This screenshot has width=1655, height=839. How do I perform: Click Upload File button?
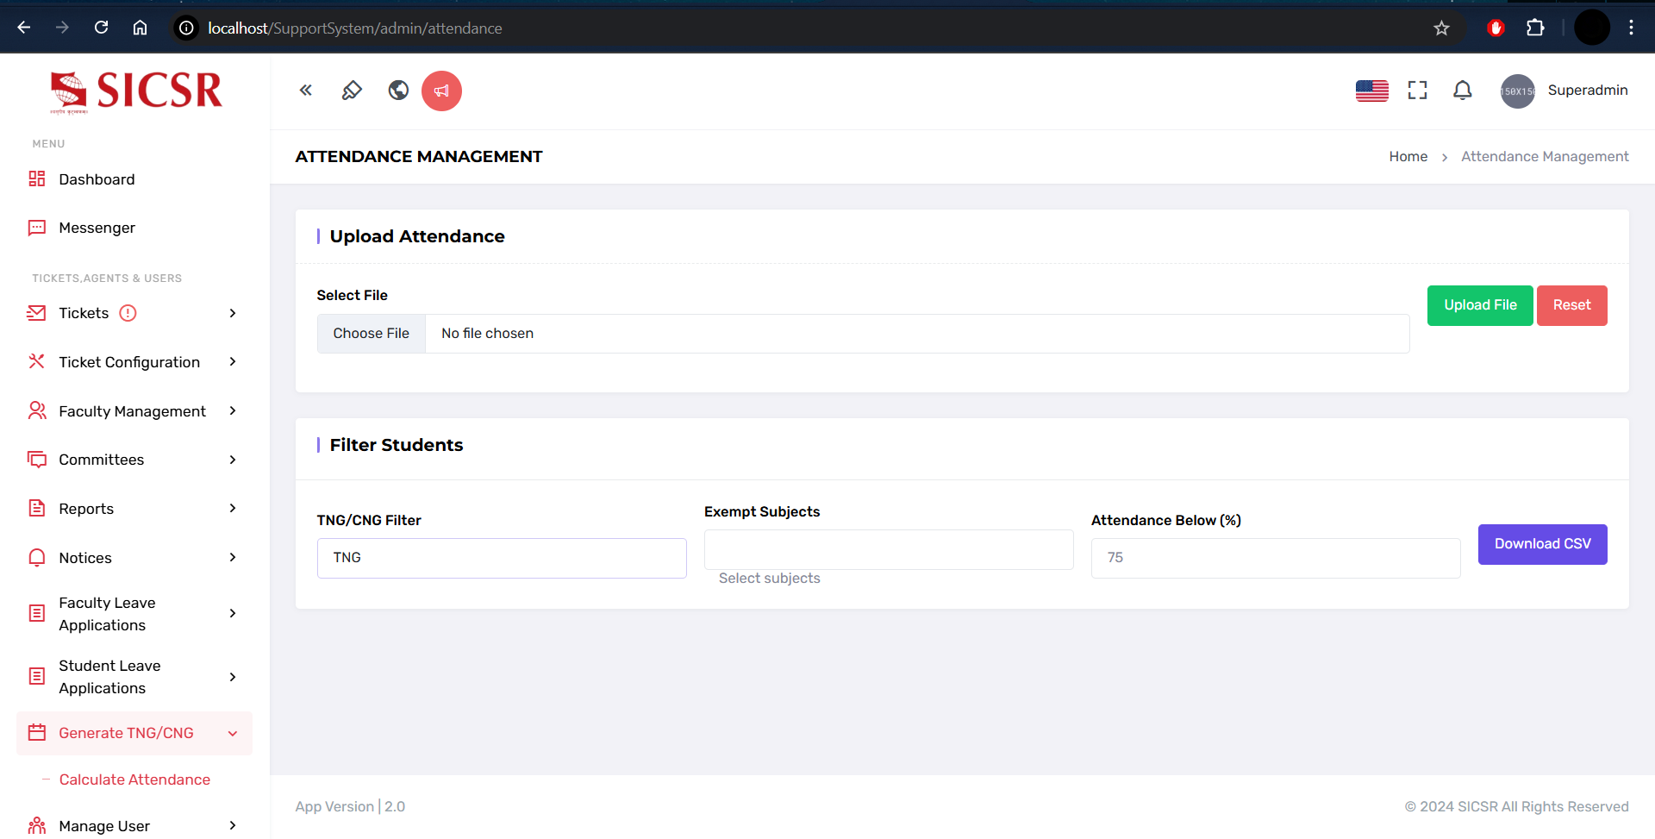[x=1480, y=305]
